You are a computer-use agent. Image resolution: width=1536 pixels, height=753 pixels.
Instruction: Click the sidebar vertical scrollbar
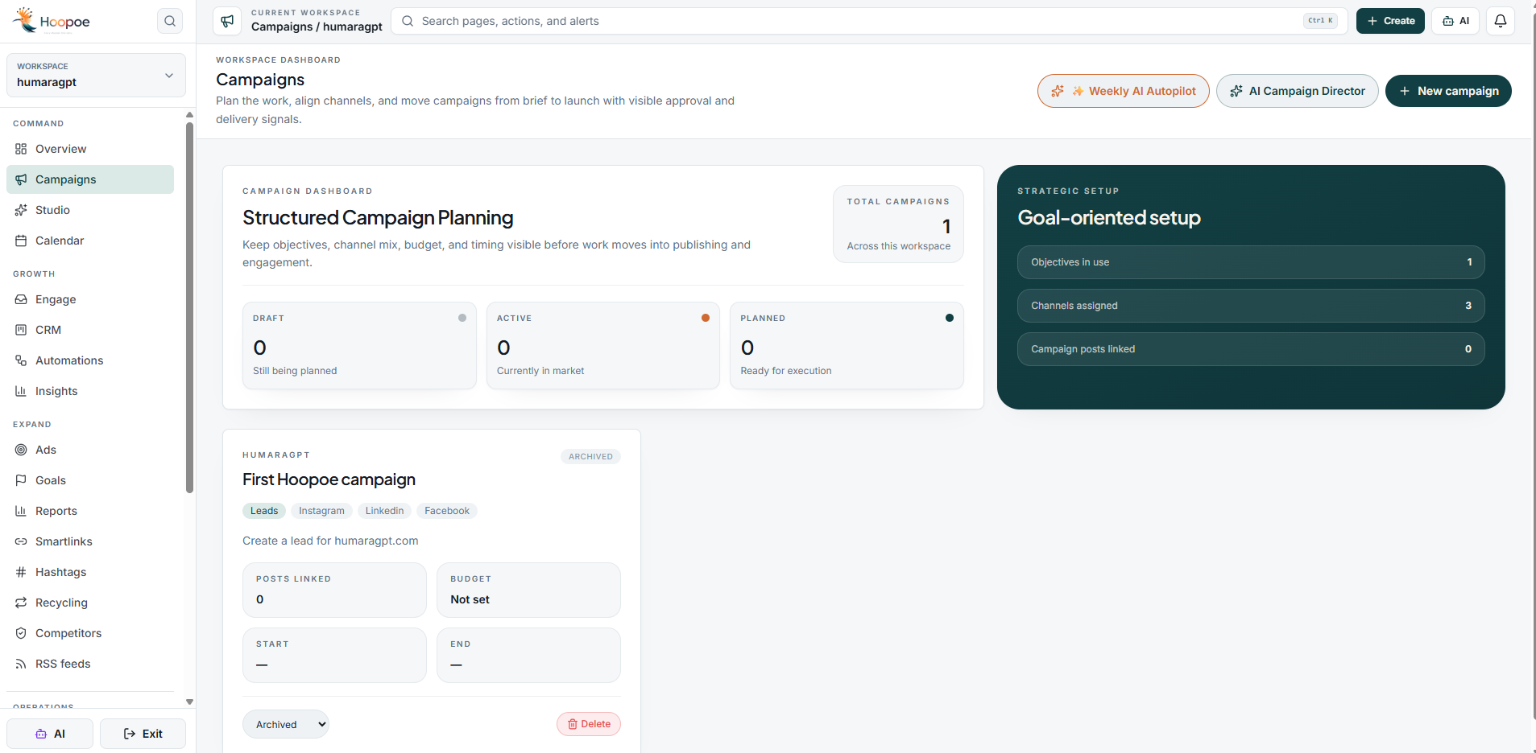coord(189,306)
